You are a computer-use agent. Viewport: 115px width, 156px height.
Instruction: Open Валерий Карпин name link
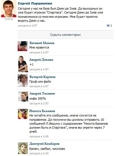42,77
